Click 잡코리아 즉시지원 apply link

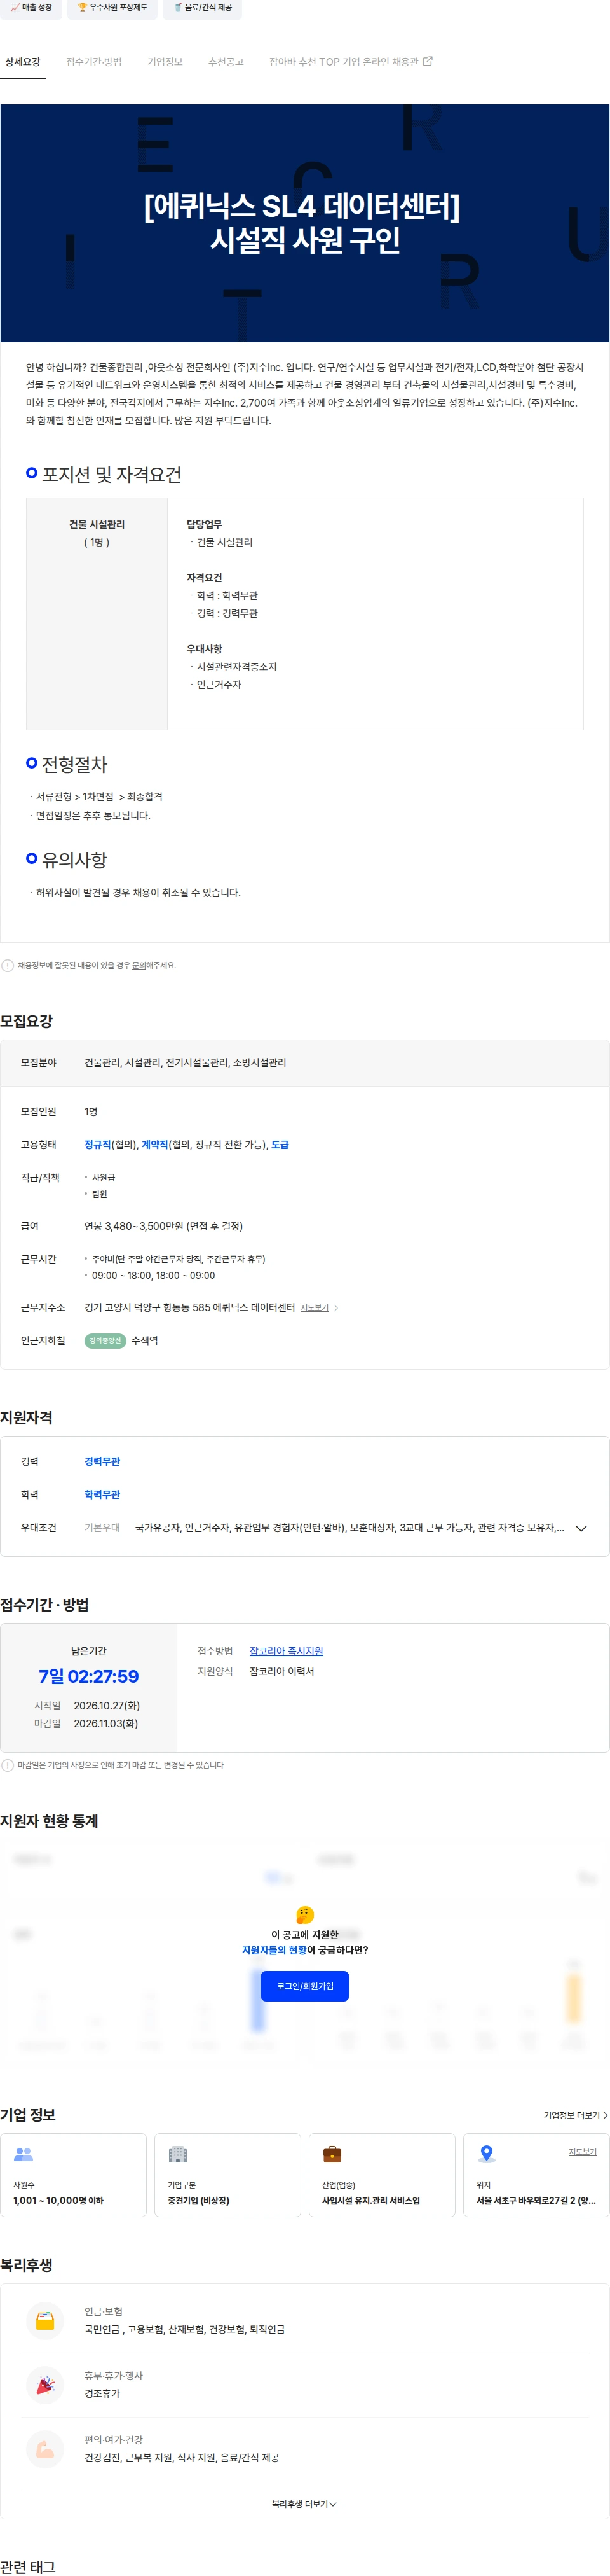click(x=287, y=1651)
